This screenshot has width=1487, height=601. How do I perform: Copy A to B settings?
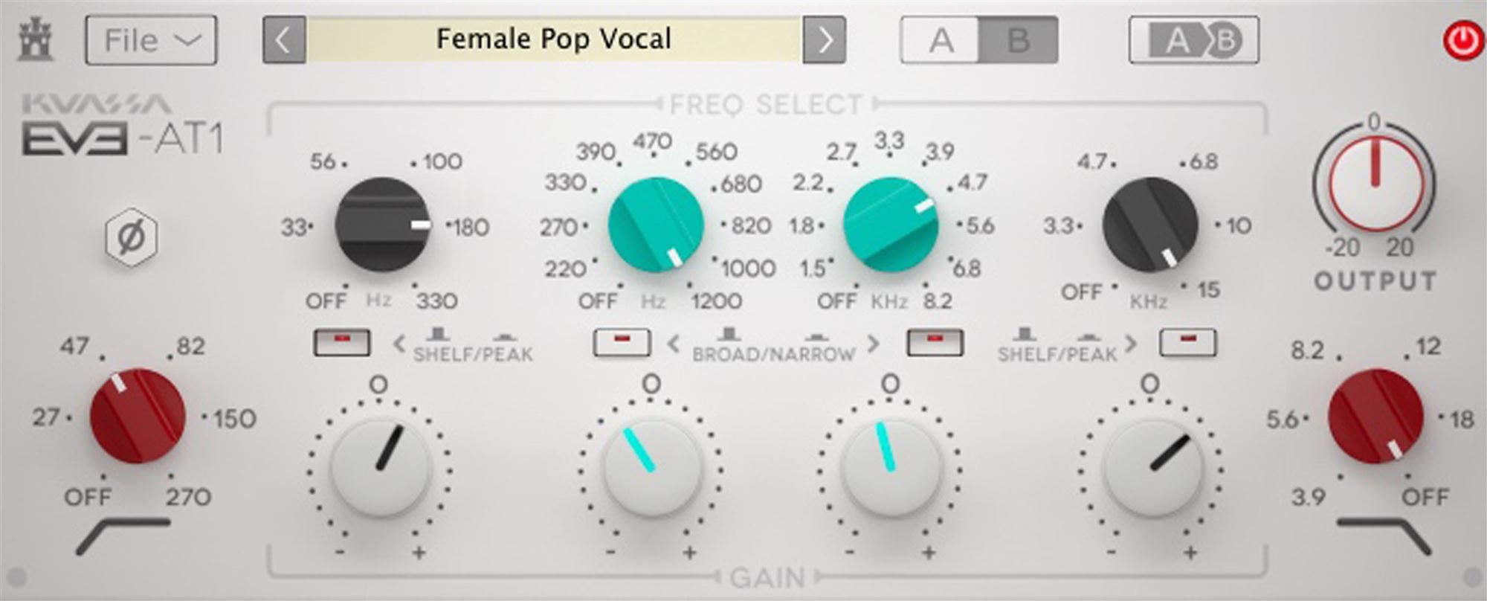coord(1193,40)
